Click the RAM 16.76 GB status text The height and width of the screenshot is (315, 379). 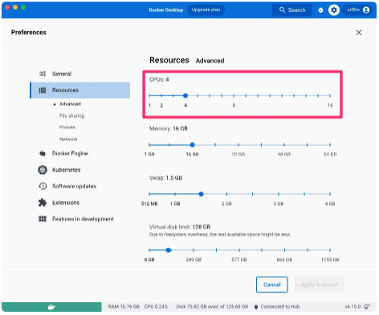pos(124,307)
